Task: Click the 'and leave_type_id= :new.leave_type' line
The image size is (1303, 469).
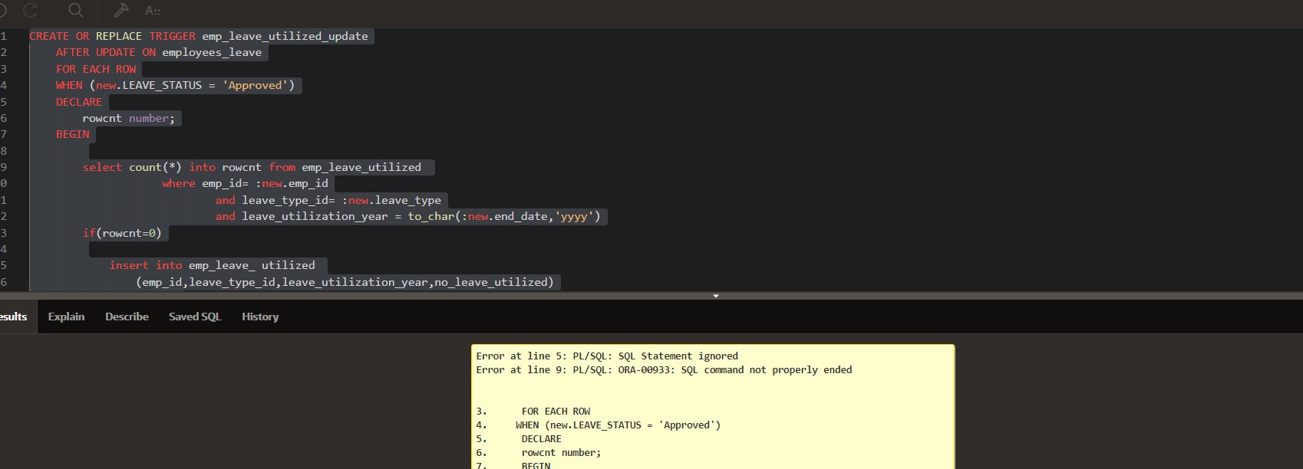Action: 328,200
